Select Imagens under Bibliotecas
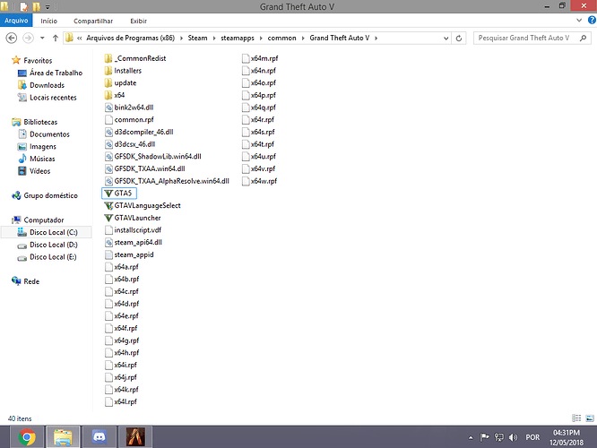The image size is (597, 448). point(43,147)
